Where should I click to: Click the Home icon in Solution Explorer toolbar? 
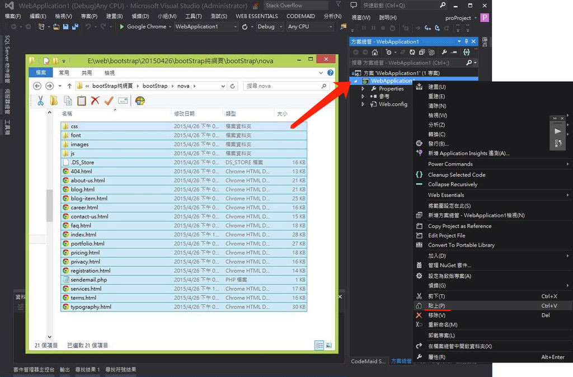pos(375,52)
